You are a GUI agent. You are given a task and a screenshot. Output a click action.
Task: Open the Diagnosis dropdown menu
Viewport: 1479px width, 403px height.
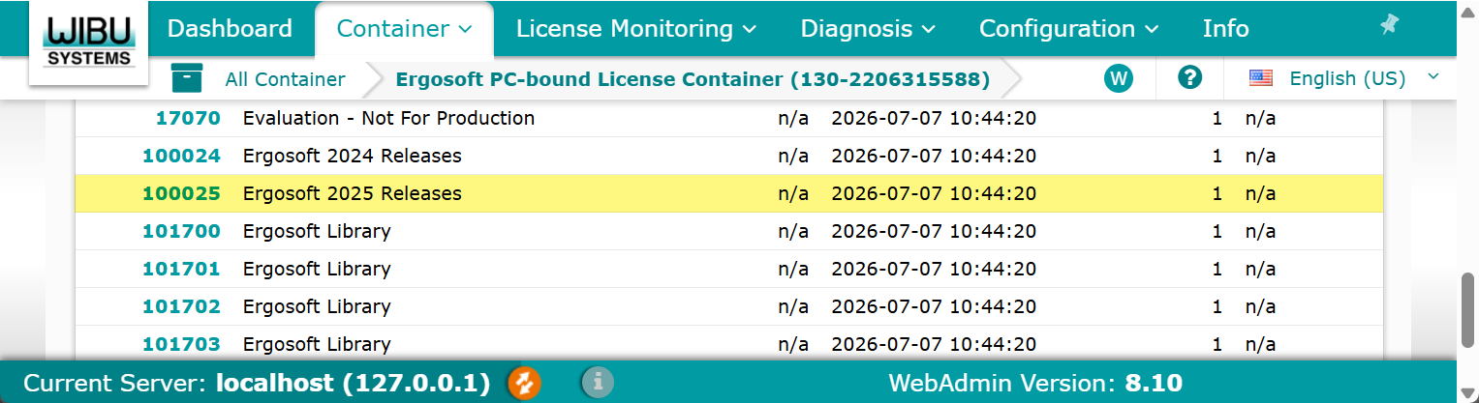[x=868, y=29]
